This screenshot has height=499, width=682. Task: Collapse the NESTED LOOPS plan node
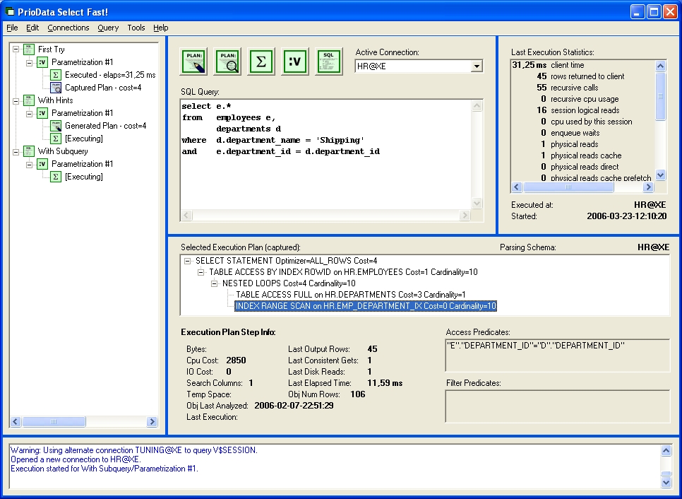coord(215,283)
